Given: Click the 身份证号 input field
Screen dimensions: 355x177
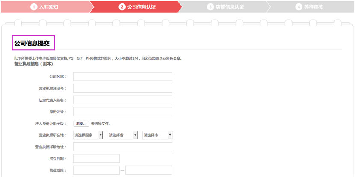Looking at the screenshot, I should [122, 111].
